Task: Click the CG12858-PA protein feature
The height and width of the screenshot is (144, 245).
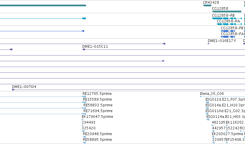Action: [228, 37]
